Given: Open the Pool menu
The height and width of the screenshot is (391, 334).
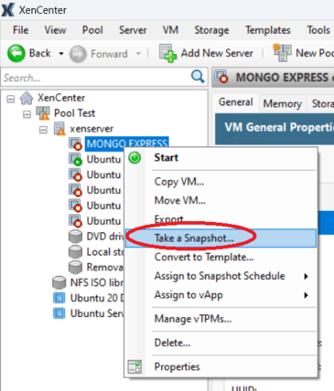Looking at the screenshot, I should [92, 30].
